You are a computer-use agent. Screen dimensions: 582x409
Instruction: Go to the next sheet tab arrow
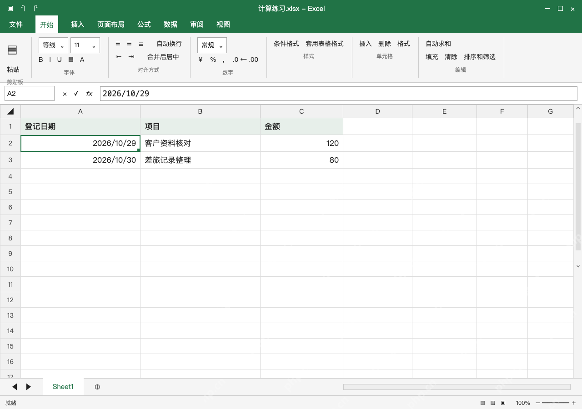click(28, 387)
